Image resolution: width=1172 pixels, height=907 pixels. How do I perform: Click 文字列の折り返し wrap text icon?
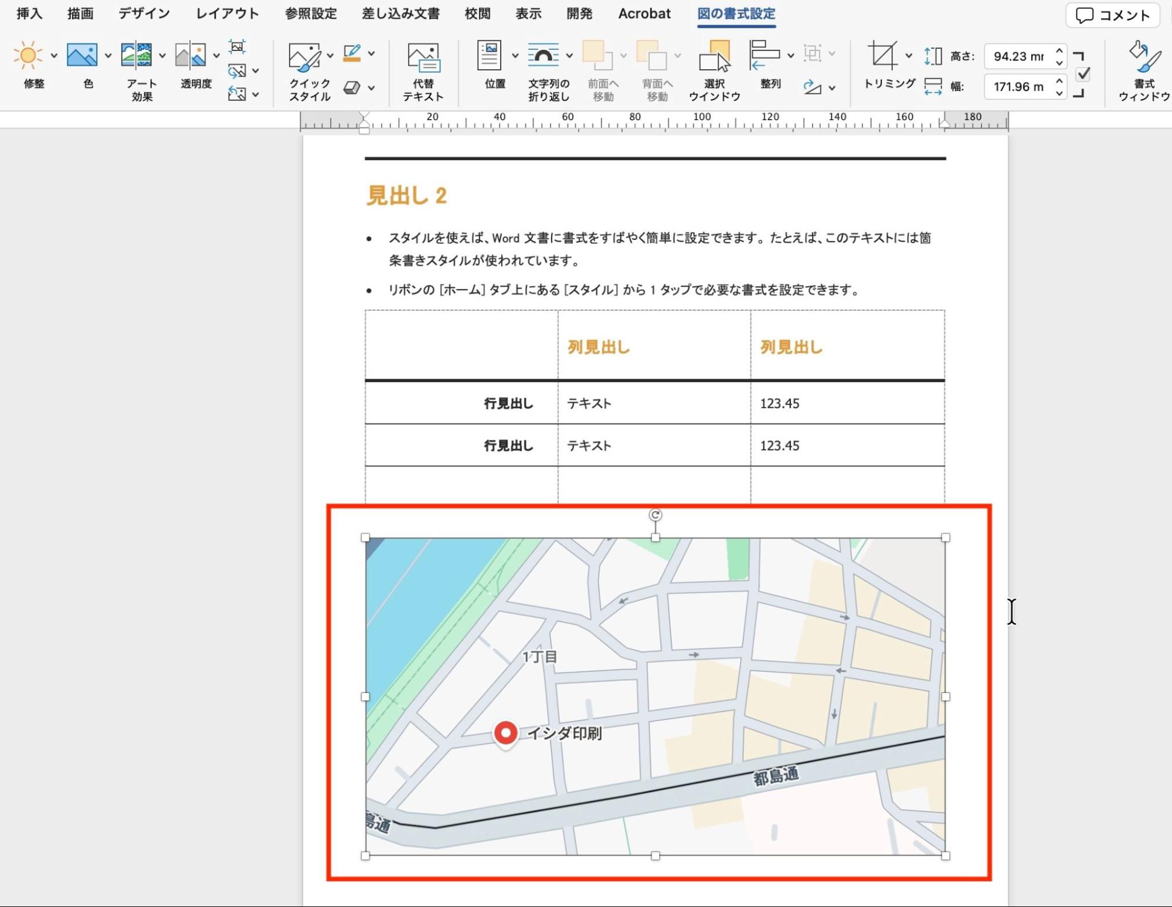(x=543, y=56)
